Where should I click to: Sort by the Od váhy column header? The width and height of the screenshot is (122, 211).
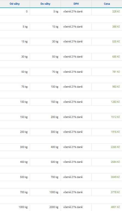(x=15, y=4)
